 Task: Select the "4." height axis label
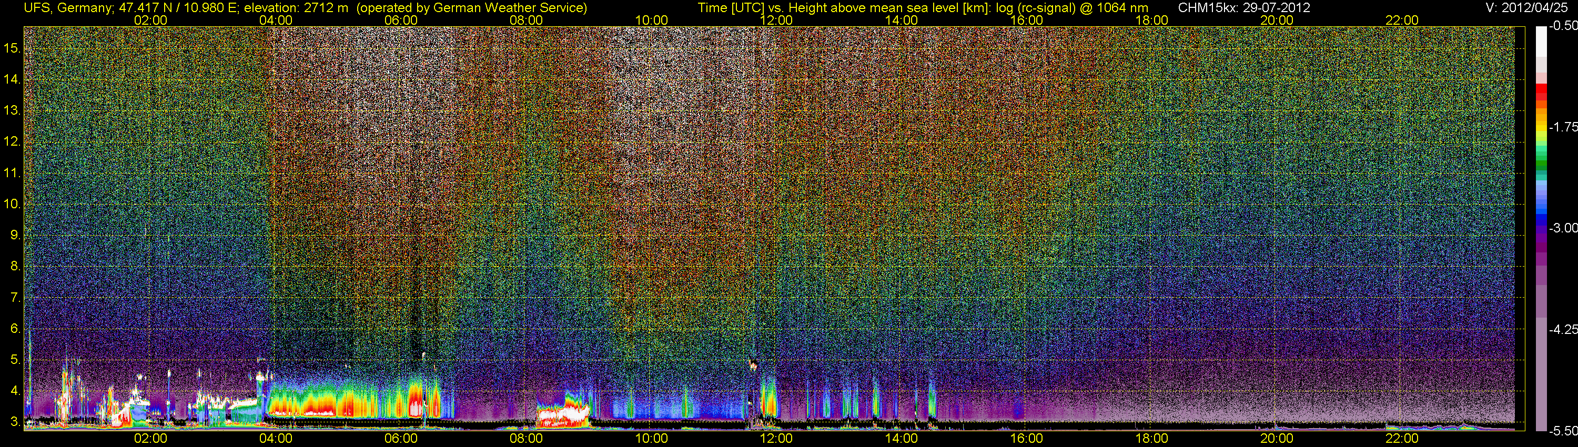15,391
